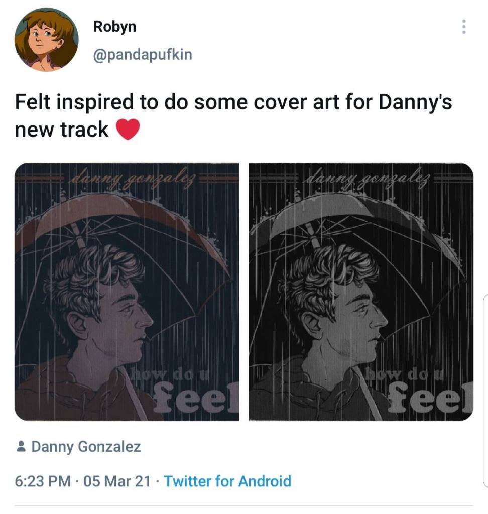
Task: Click the 6:23 PM timestamp
Action: [43, 481]
